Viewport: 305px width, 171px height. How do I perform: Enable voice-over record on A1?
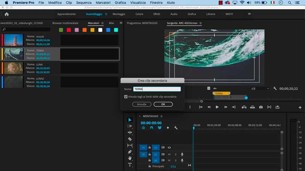182,155
